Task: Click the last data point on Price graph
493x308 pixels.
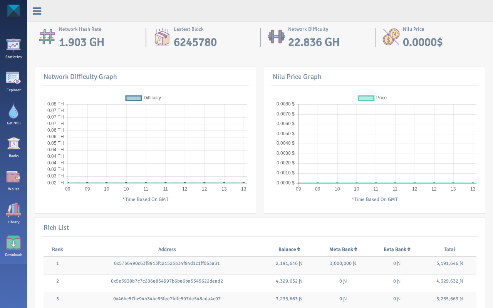Action: point(473,183)
